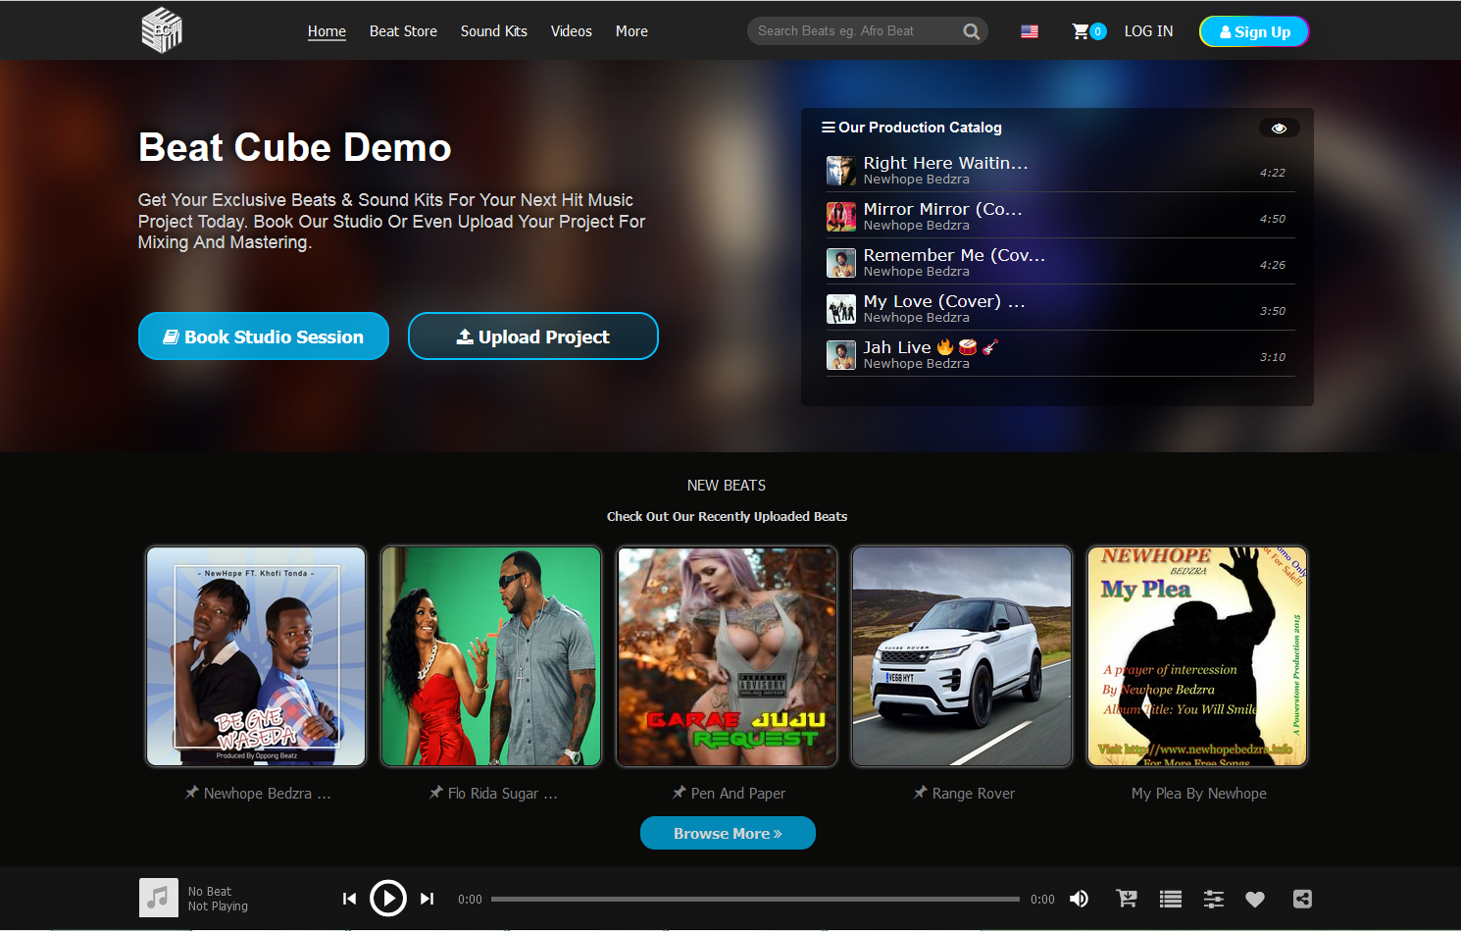Open the shopping cart in the header
1461x931 pixels.
(x=1081, y=31)
